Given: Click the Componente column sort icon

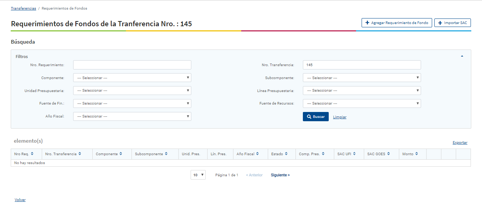Looking at the screenshot, I should click(121, 154).
